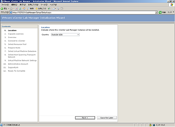Select step 6 Prepare Hosts
Screen dimensions: 175x127
point(14,48)
